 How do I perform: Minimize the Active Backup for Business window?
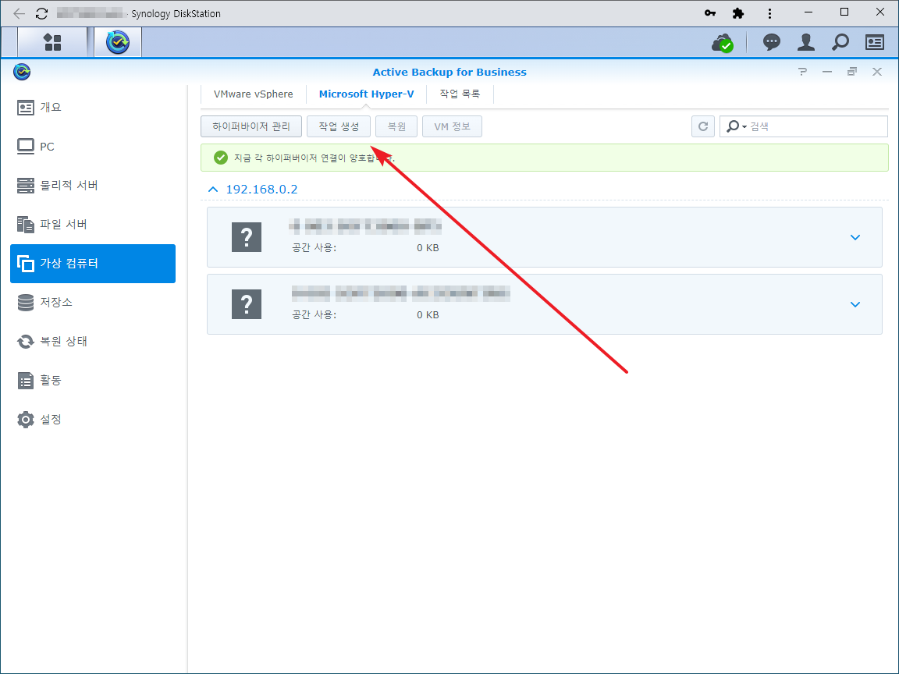click(x=826, y=72)
